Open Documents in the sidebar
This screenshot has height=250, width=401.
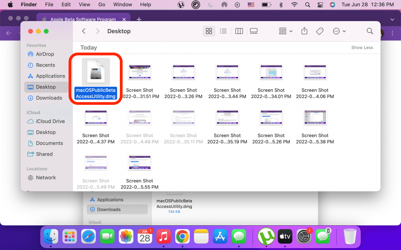pos(49,143)
